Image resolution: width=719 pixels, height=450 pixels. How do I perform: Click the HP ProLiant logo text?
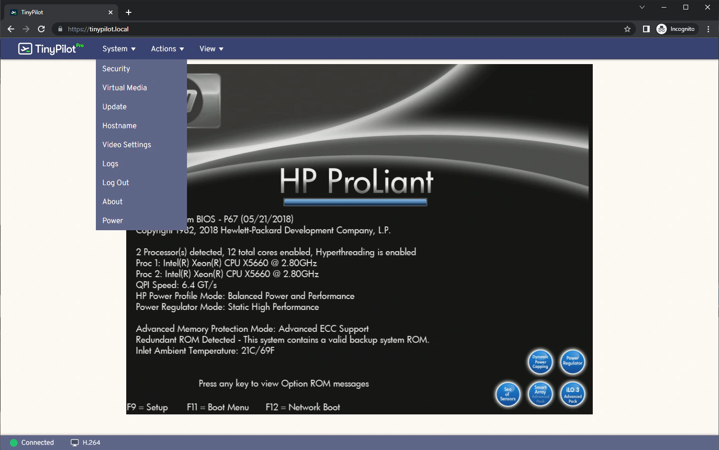click(x=356, y=181)
